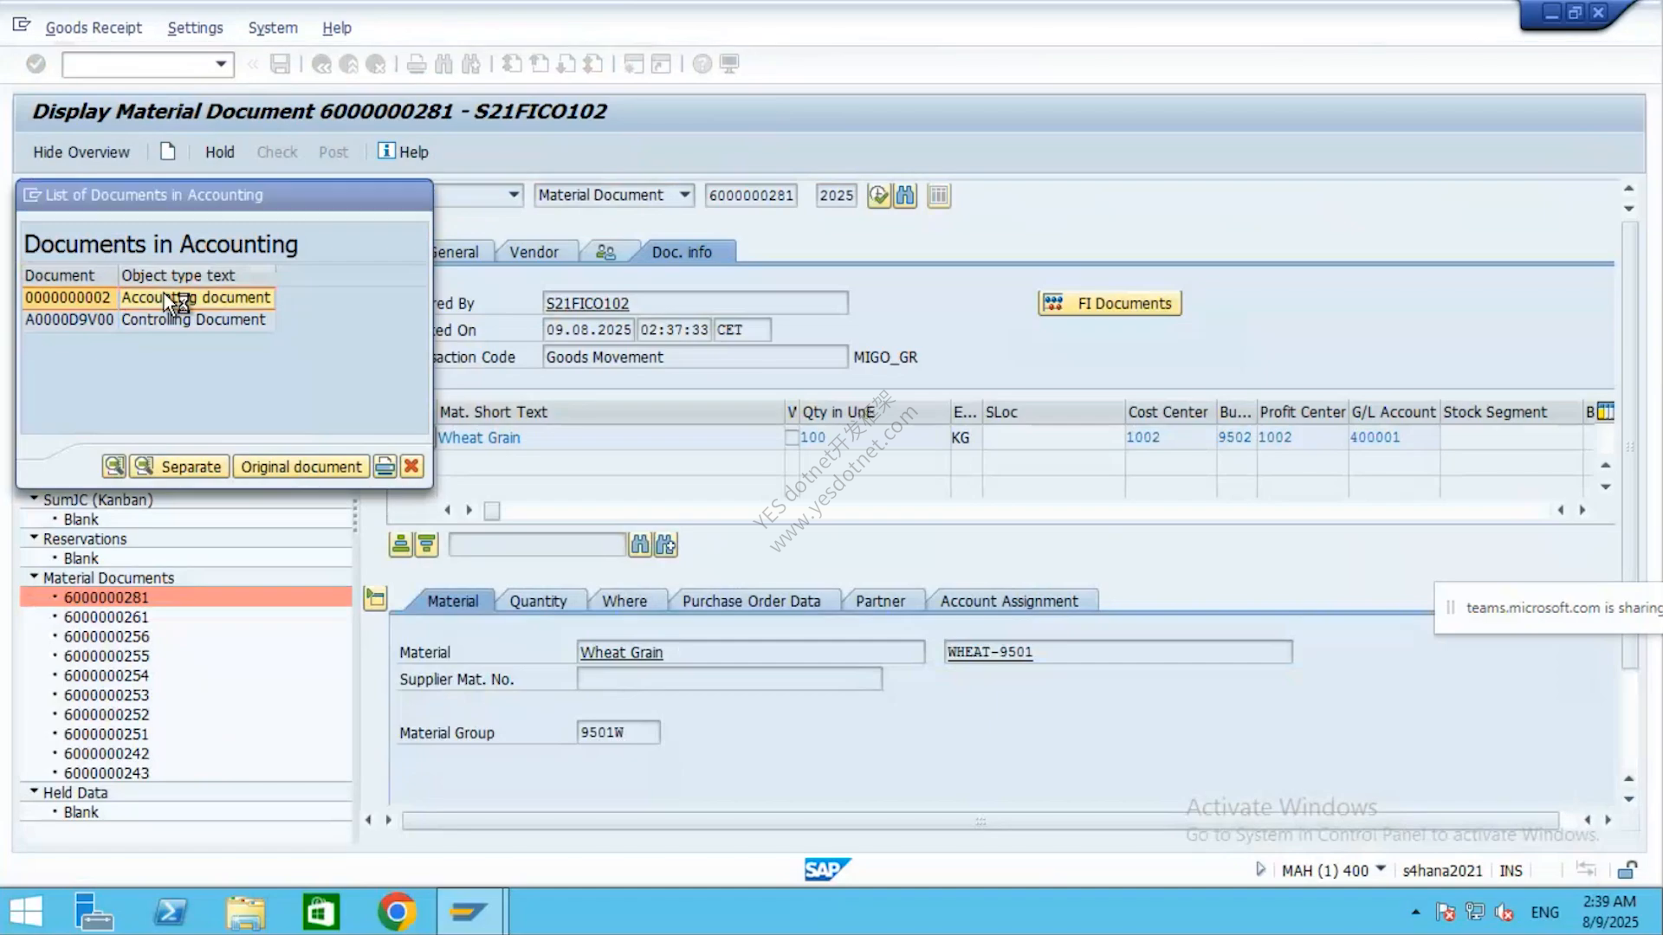Screen dimensions: 1663x935
Task: Click the create new document page icon
Action: [168, 152]
